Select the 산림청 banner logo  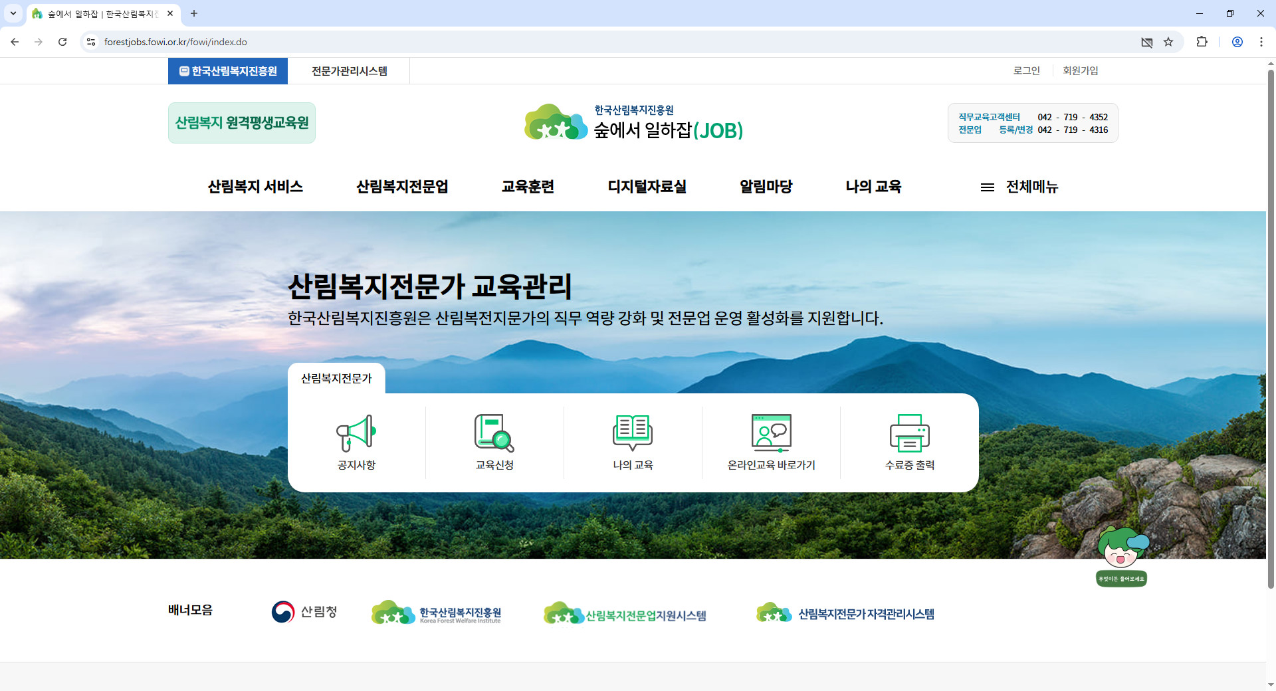[304, 612]
